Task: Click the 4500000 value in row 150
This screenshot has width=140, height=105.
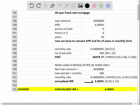Action: click(x=99, y=69)
